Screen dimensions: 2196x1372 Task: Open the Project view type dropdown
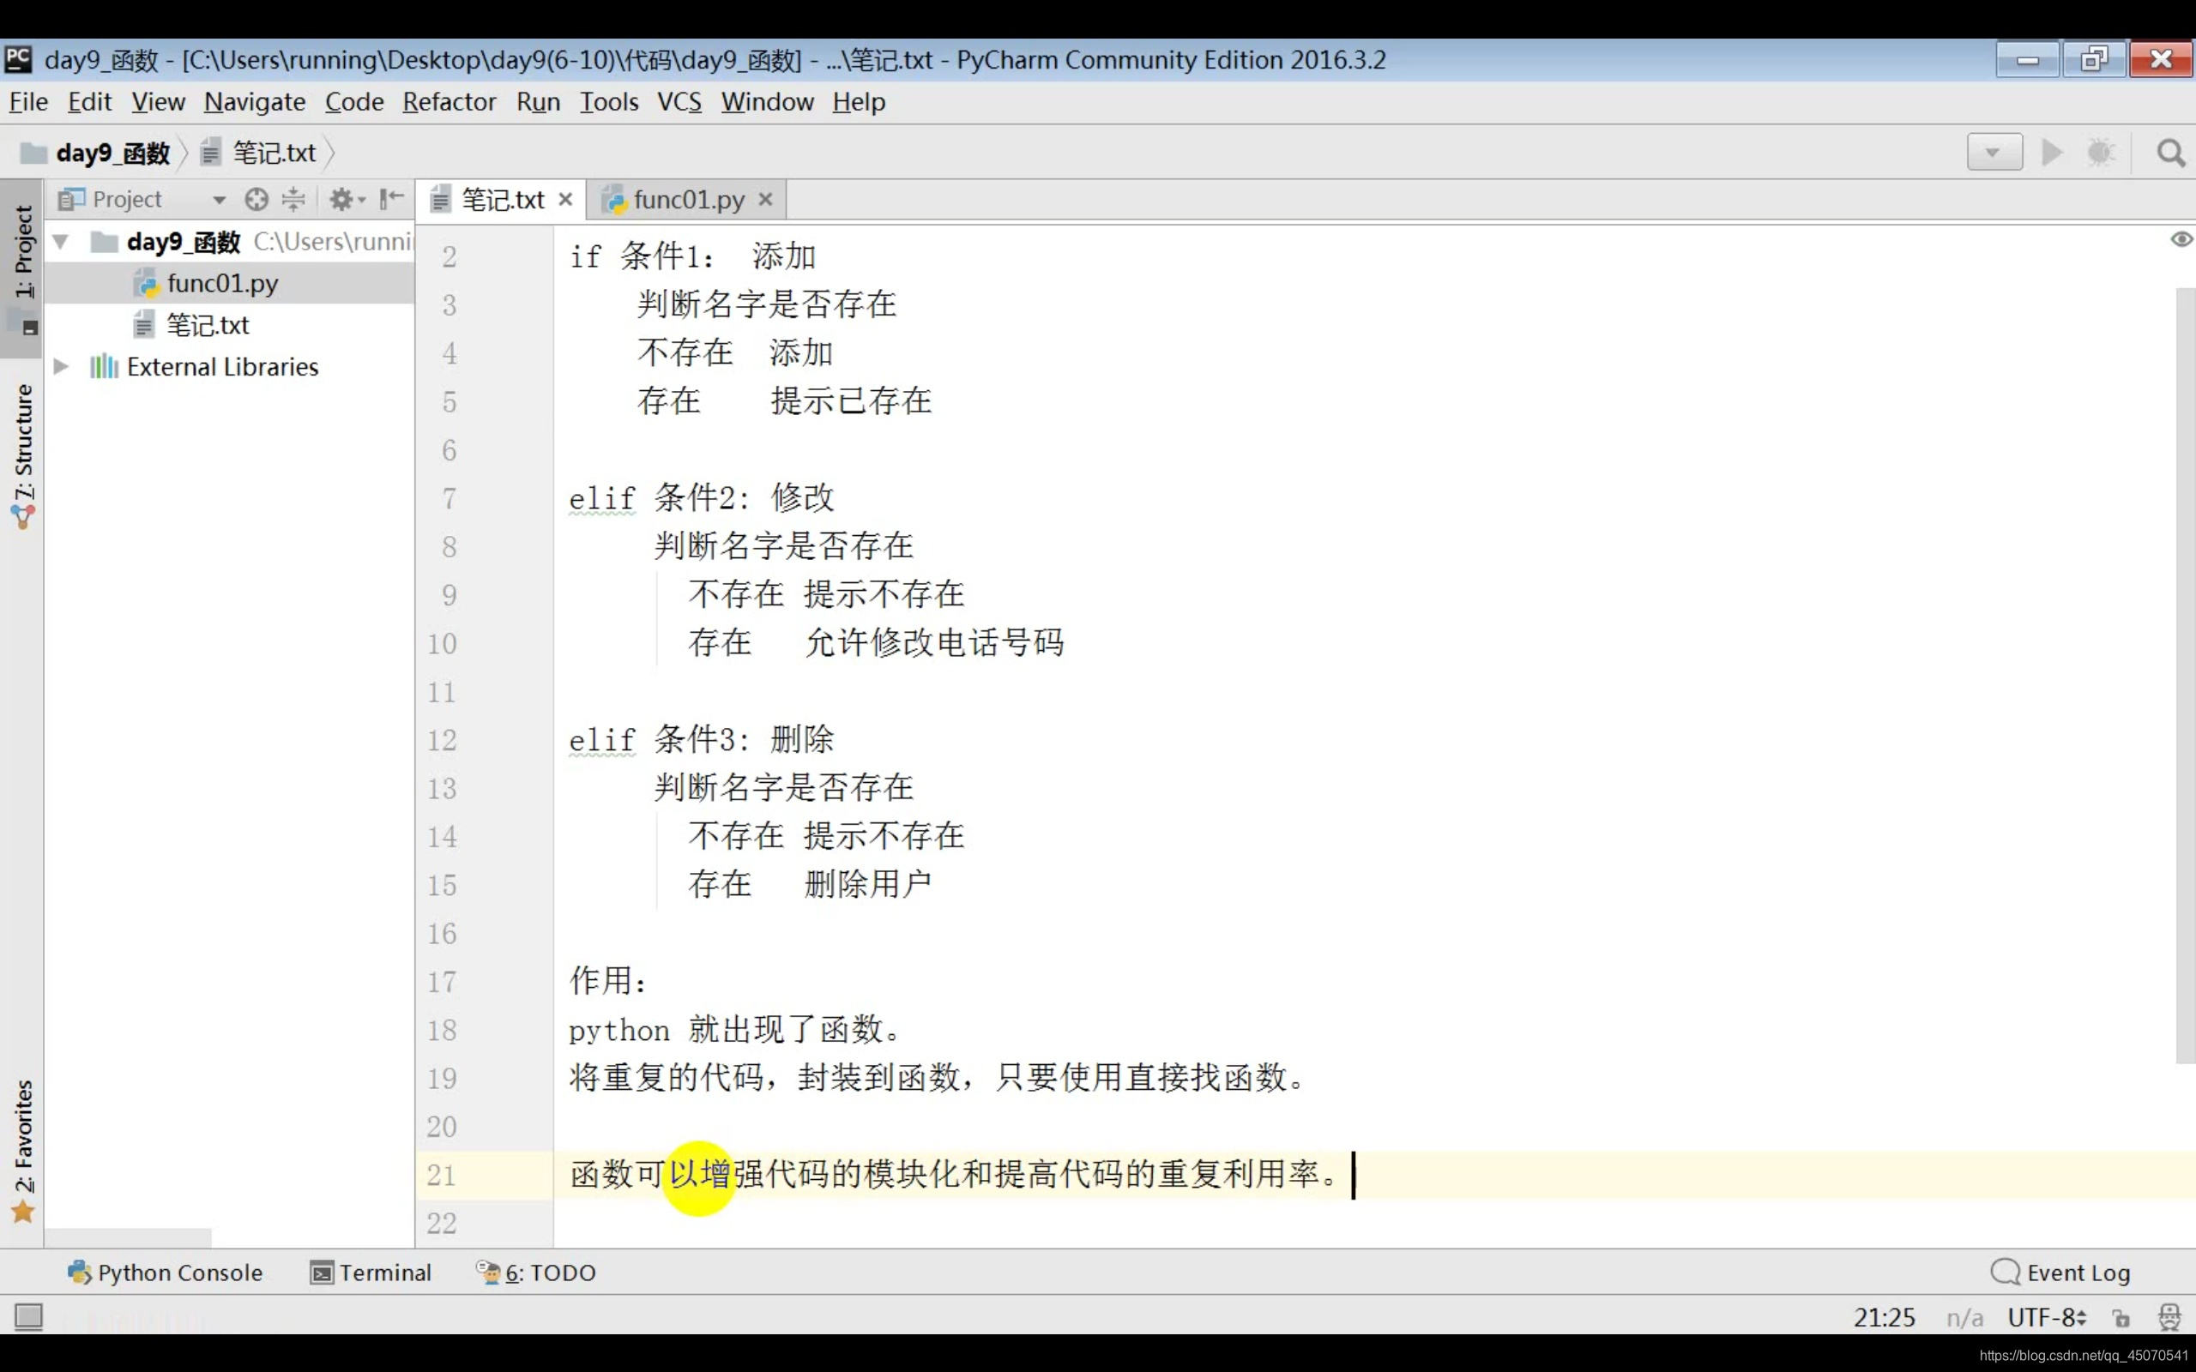point(219,200)
